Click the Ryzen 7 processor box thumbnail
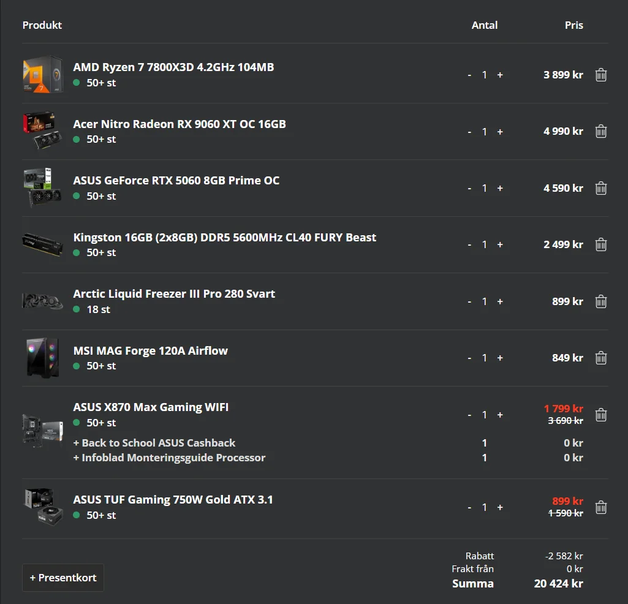Viewport: 628px width, 604px height. tap(43, 75)
